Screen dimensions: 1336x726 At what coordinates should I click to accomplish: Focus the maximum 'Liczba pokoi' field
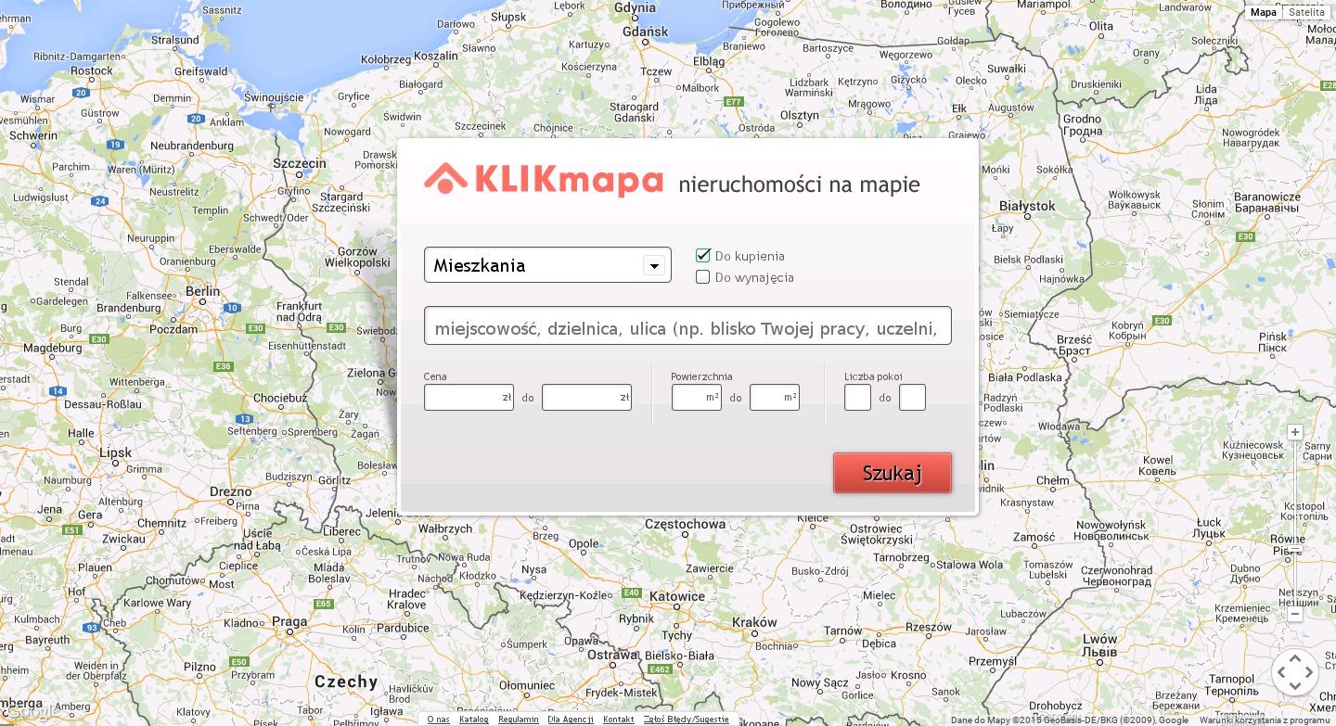click(x=912, y=398)
